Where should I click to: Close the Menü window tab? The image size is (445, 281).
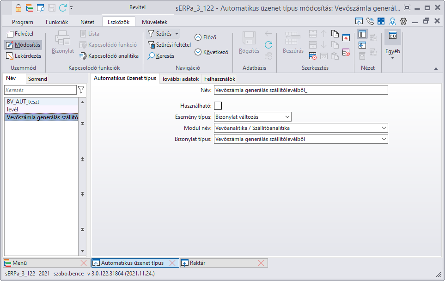[84, 263]
